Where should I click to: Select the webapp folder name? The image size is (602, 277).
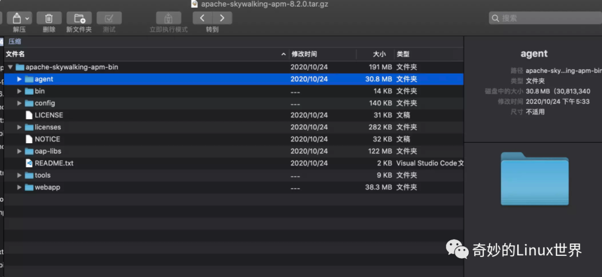coord(47,187)
